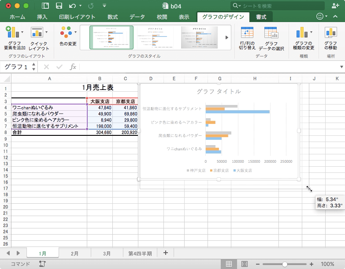Click the select-all corner triangle
Image resolution: width=345 pixels, height=269 pixels.
pyautogui.click(x=7, y=78)
